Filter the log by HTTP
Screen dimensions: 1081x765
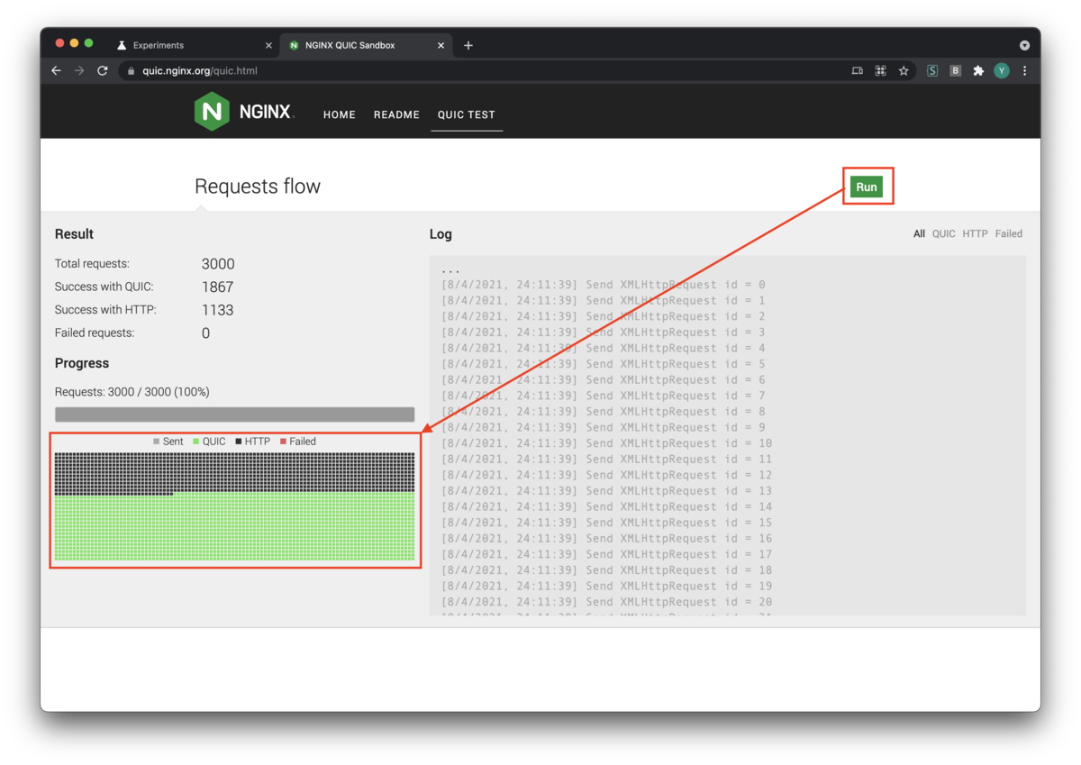tap(975, 233)
